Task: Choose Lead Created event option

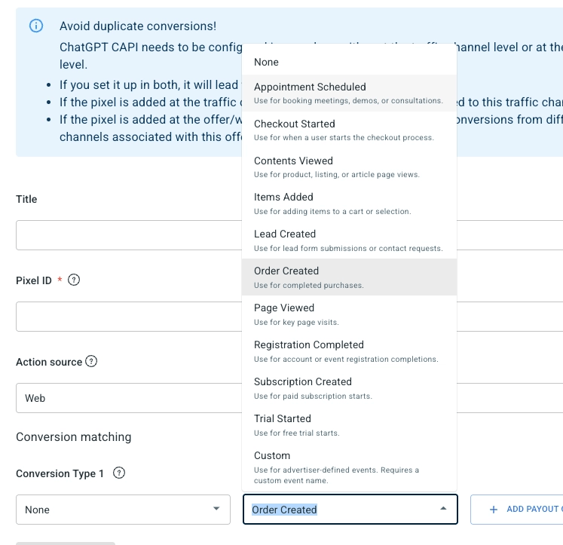Action: click(350, 240)
